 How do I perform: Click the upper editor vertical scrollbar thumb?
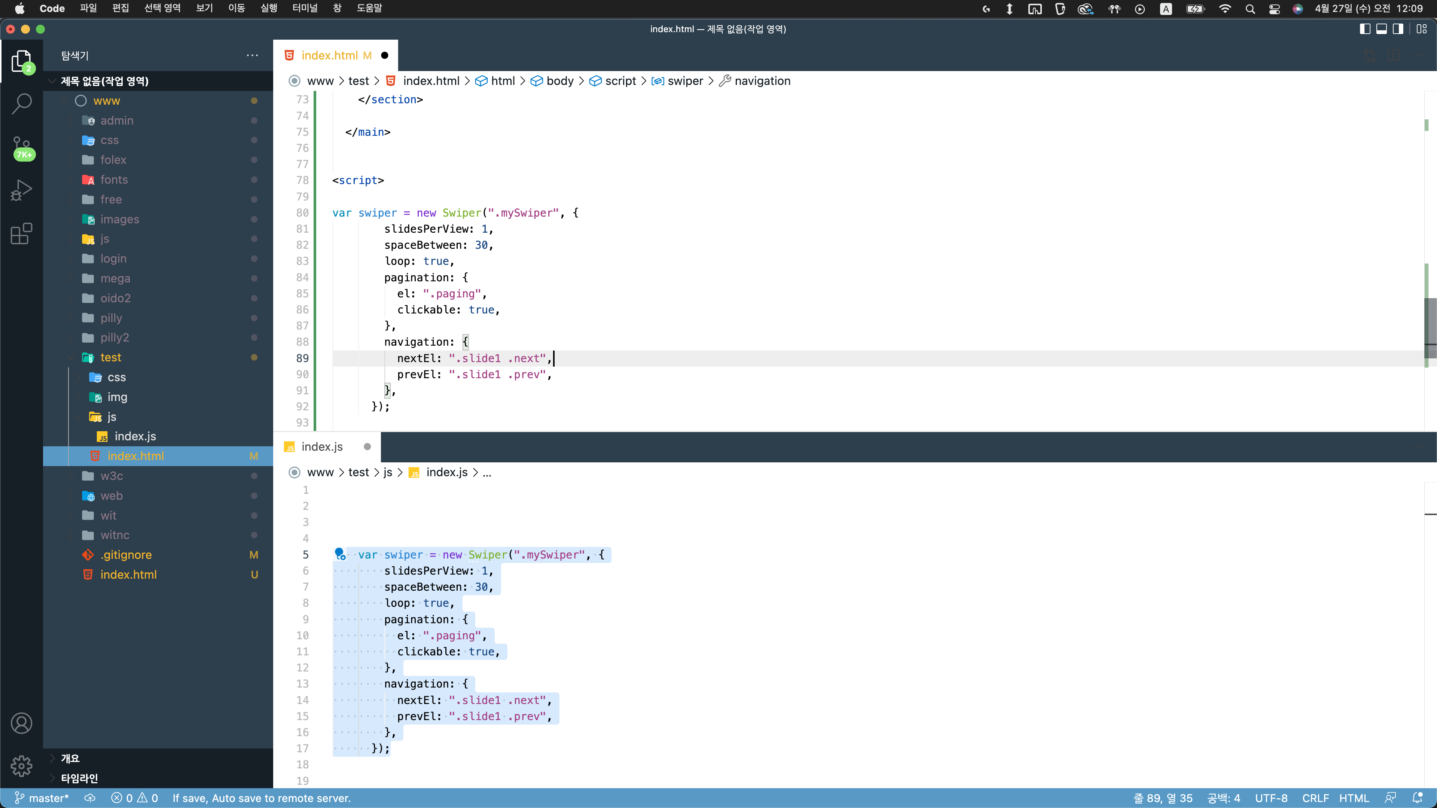[1430, 327]
